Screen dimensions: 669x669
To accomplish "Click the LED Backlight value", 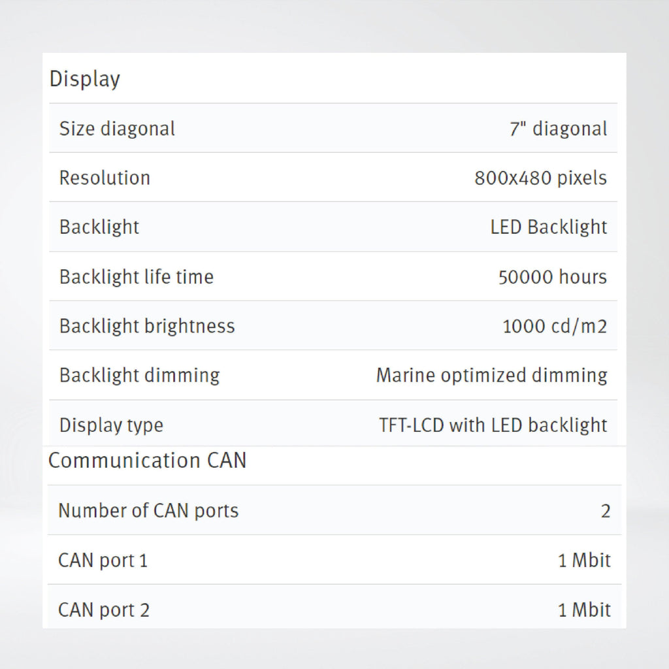I will (548, 227).
